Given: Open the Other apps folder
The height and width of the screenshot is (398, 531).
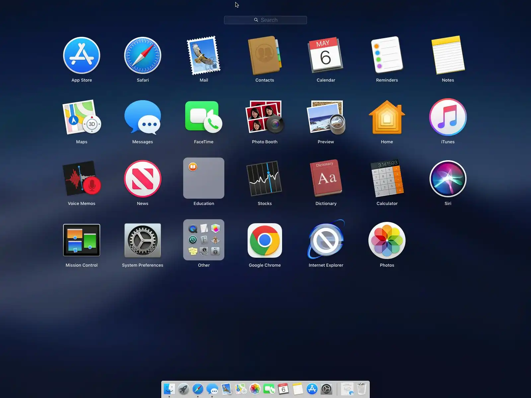Looking at the screenshot, I should tap(204, 240).
